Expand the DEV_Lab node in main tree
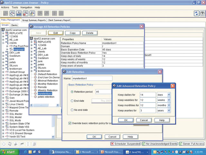This screenshot has height=155, width=206. (3, 53)
